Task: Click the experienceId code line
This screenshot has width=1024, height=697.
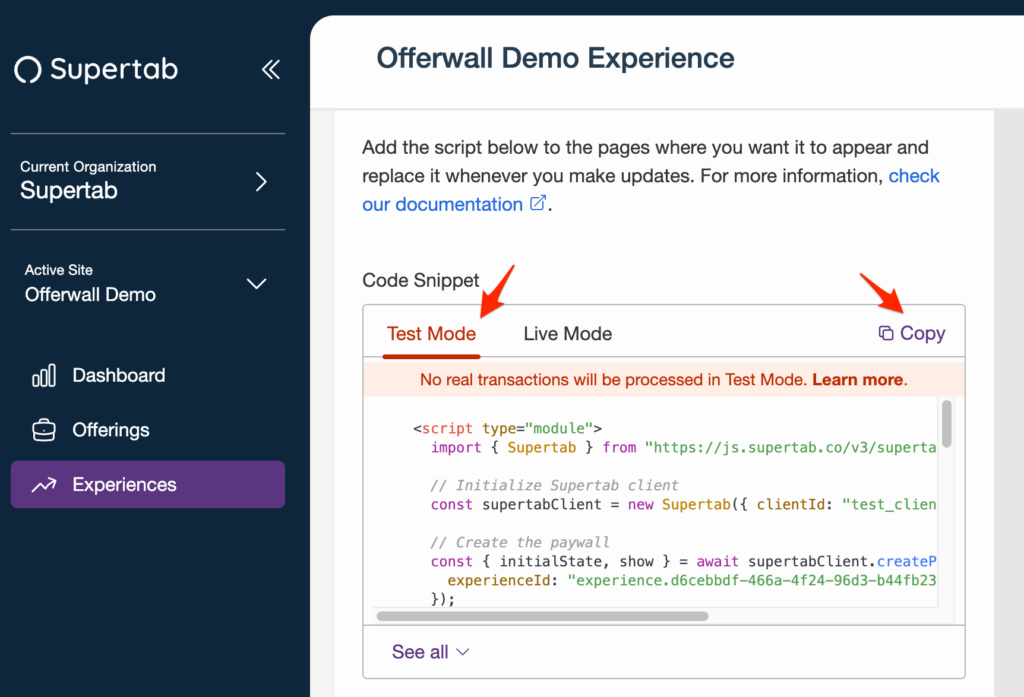Action: coord(692,580)
